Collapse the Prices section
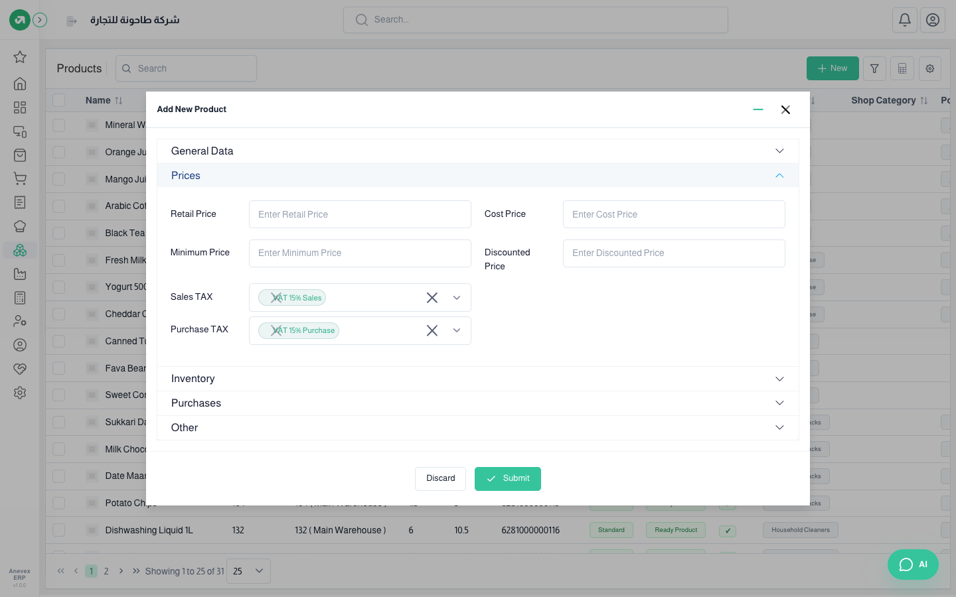This screenshot has height=597, width=956. [478, 176]
